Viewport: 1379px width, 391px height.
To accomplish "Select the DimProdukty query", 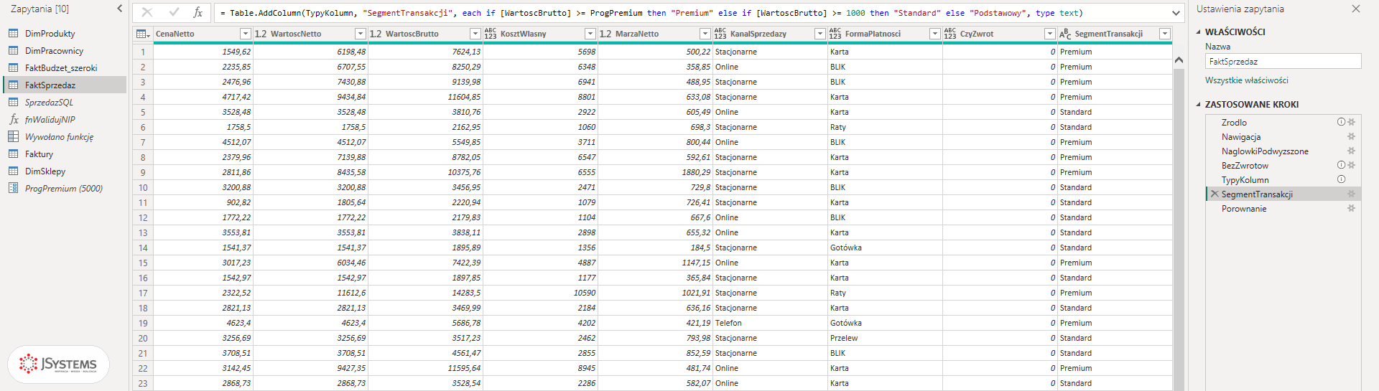I will coord(65,33).
